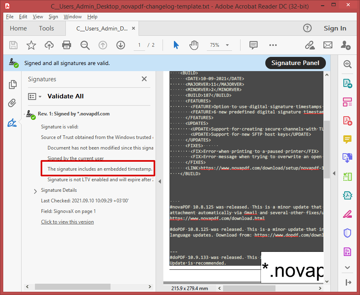360x295 pixels.
Task: Choose the selection arrow tool
Action: click(x=176, y=45)
